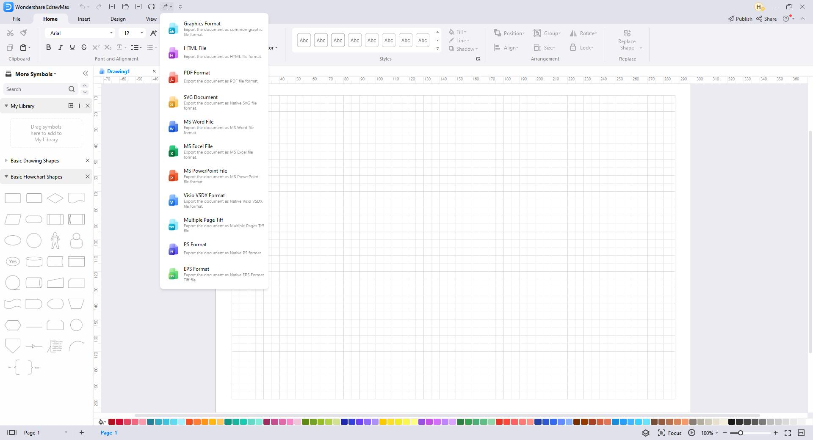Image resolution: width=813 pixels, height=440 pixels.
Task: Choose MS PowerPoint File export option
Action: point(214,176)
